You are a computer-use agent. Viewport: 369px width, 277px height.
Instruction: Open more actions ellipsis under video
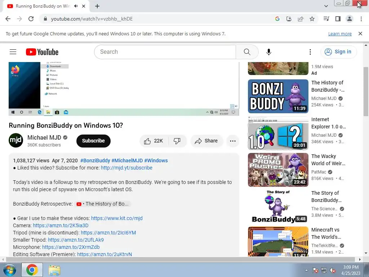coord(233,141)
